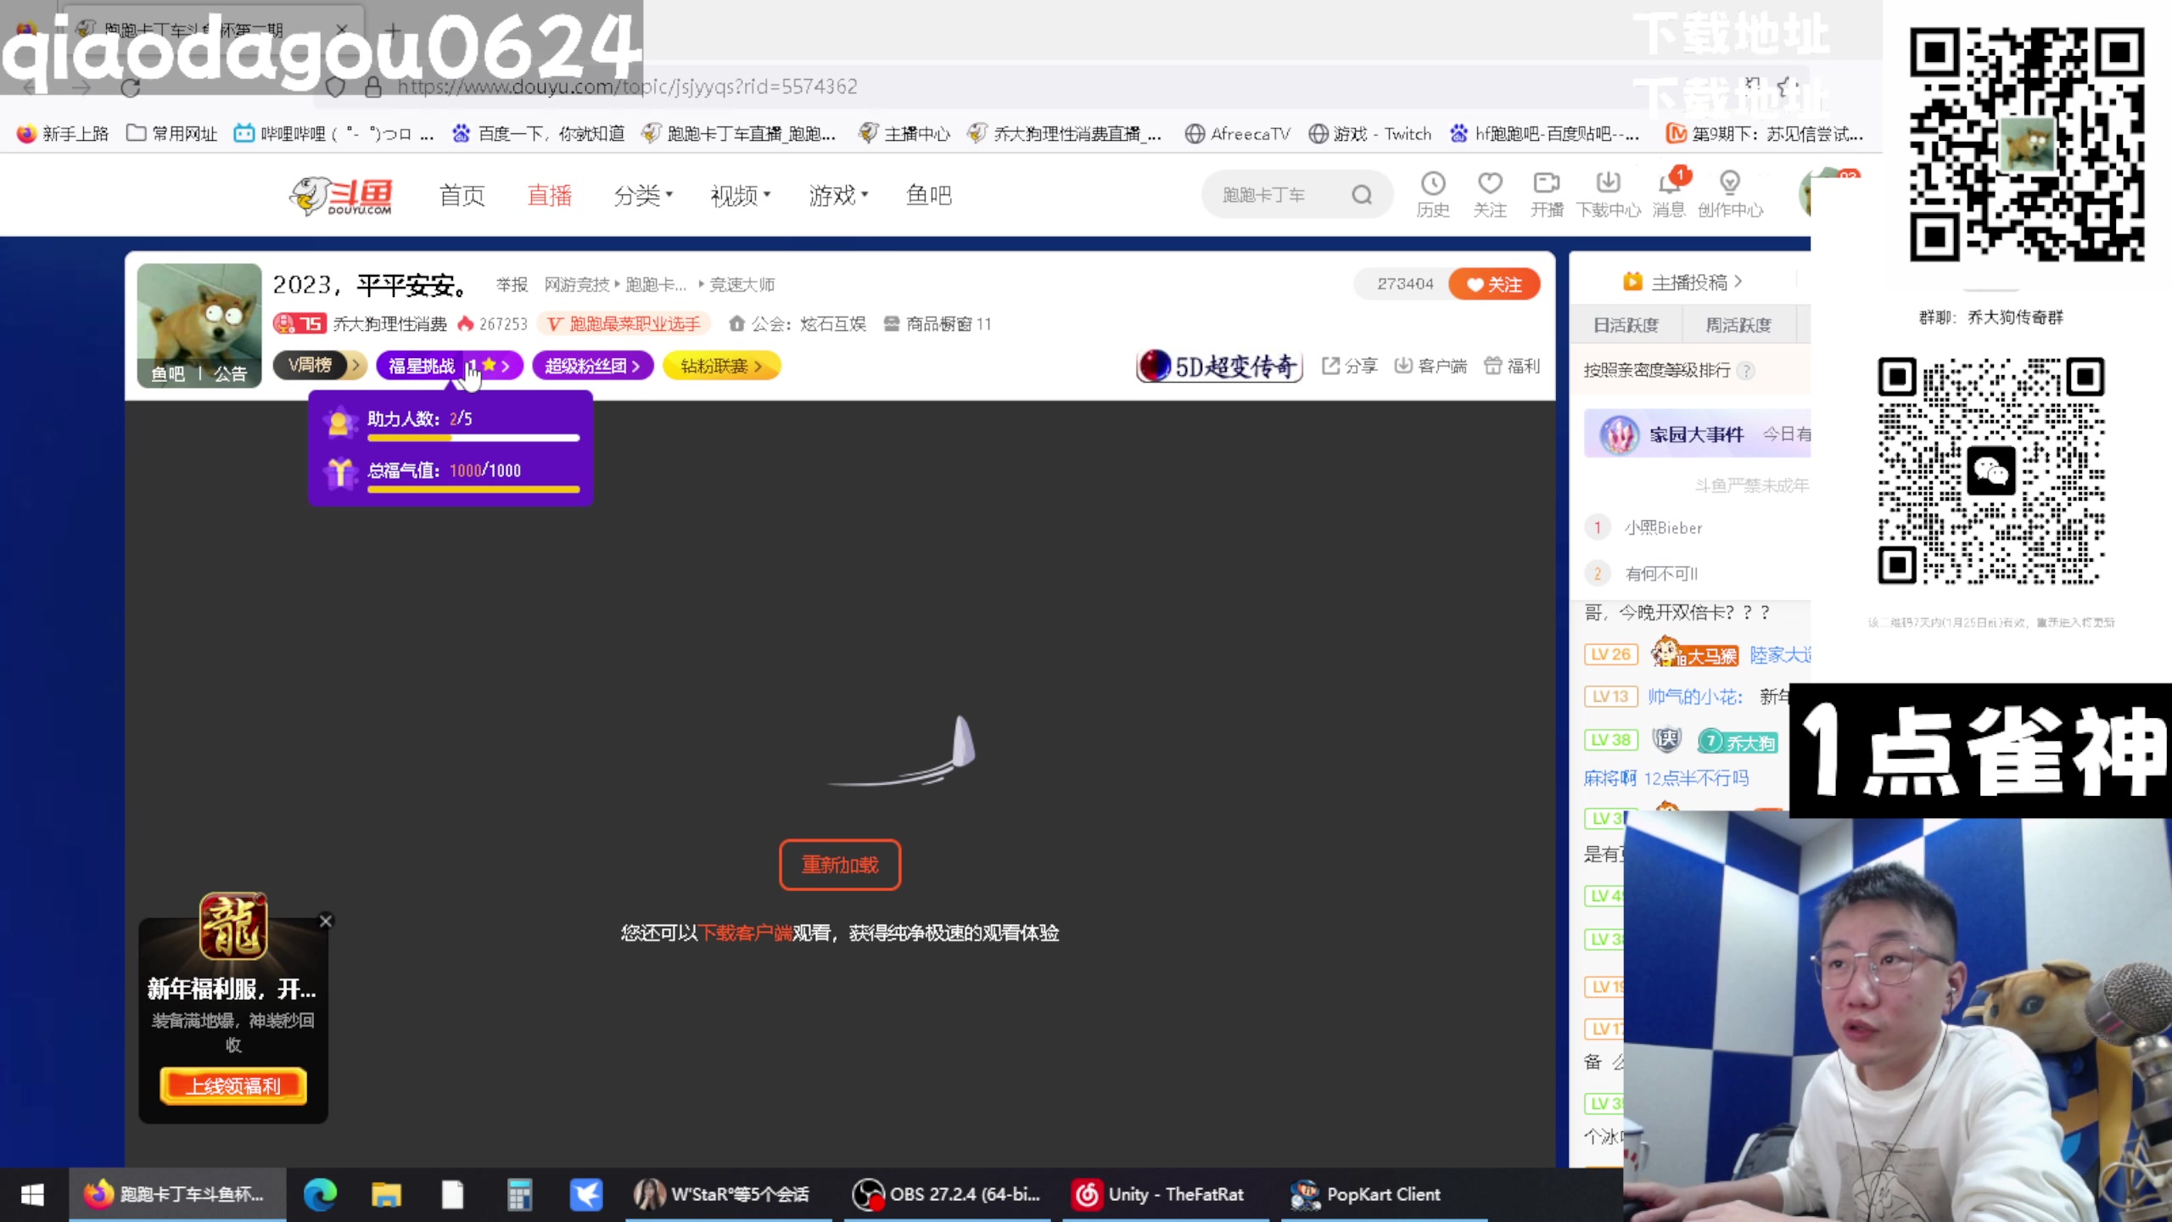
Task: Click the 网游竞技 category breadcrumb
Action: click(x=577, y=284)
